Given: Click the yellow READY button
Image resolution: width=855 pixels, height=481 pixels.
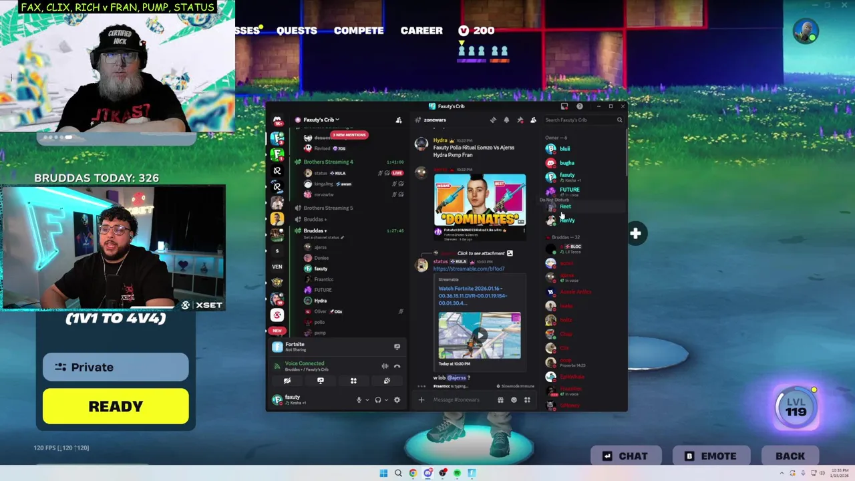Looking at the screenshot, I should 116,407.
